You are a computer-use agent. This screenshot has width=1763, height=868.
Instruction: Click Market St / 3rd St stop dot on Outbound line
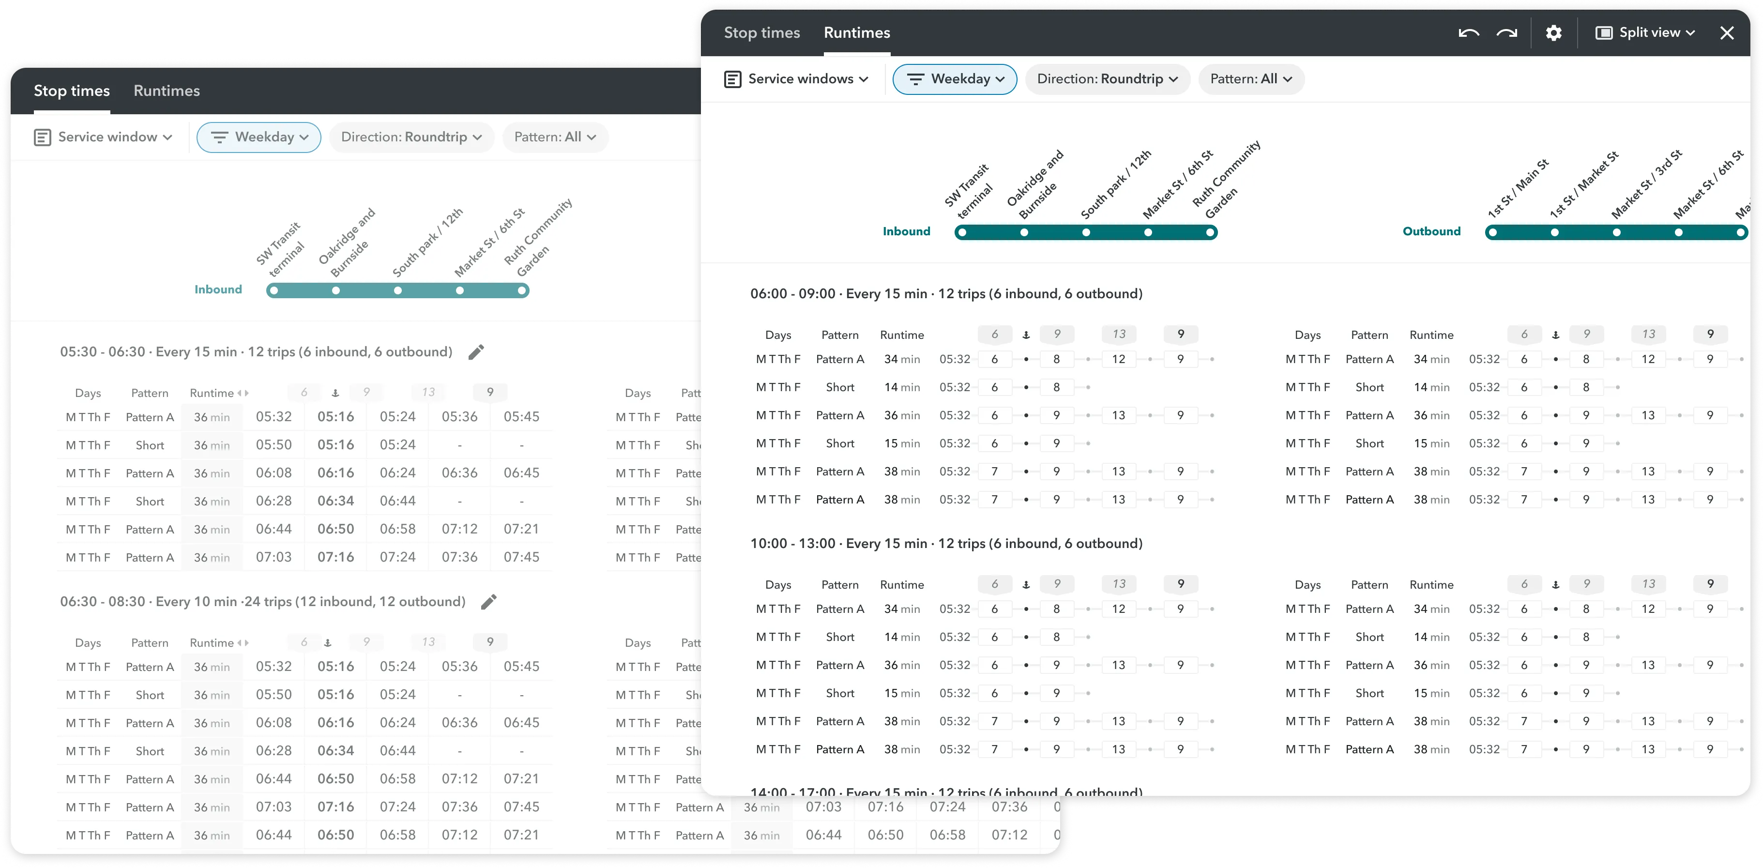[x=1616, y=232]
